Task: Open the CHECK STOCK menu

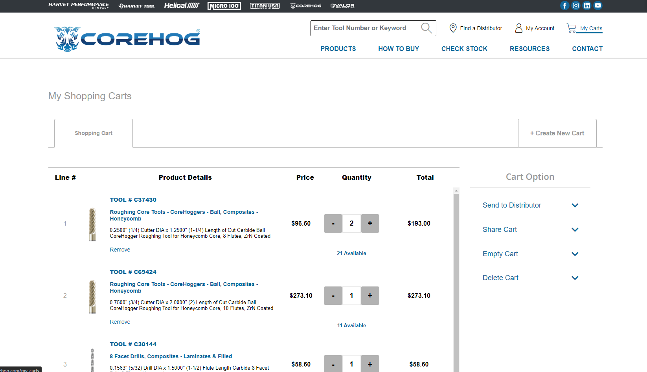Action: tap(464, 49)
